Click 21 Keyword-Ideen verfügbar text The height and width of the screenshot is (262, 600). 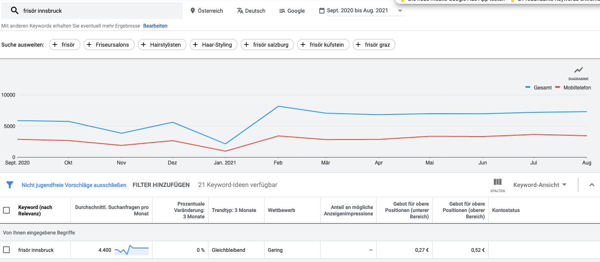(x=238, y=185)
